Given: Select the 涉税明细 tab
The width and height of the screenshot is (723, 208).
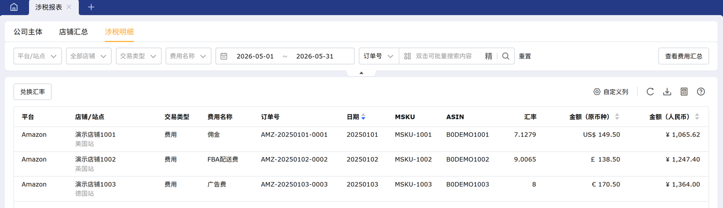Looking at the screenshot, I should [x=119, y=32].
